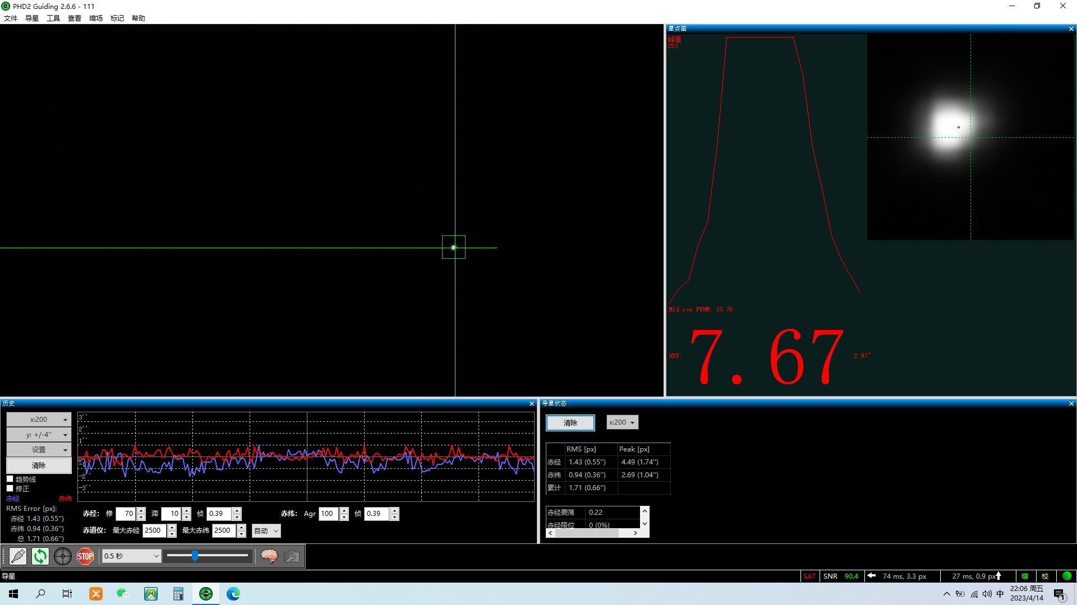The width and height of the screenshot is (1077, 605).
Task: Click the yellow 校 calibration indicator
Action: 1045,576
